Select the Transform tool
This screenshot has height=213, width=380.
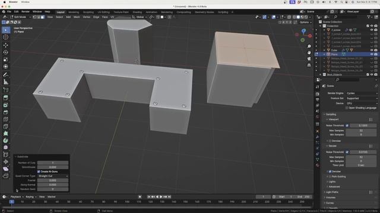click(x=5, y=66)
